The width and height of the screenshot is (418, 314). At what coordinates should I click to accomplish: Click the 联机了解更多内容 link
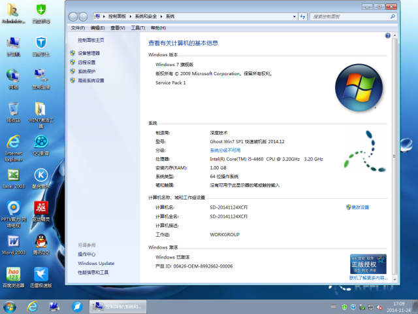(x=368, y=278)
